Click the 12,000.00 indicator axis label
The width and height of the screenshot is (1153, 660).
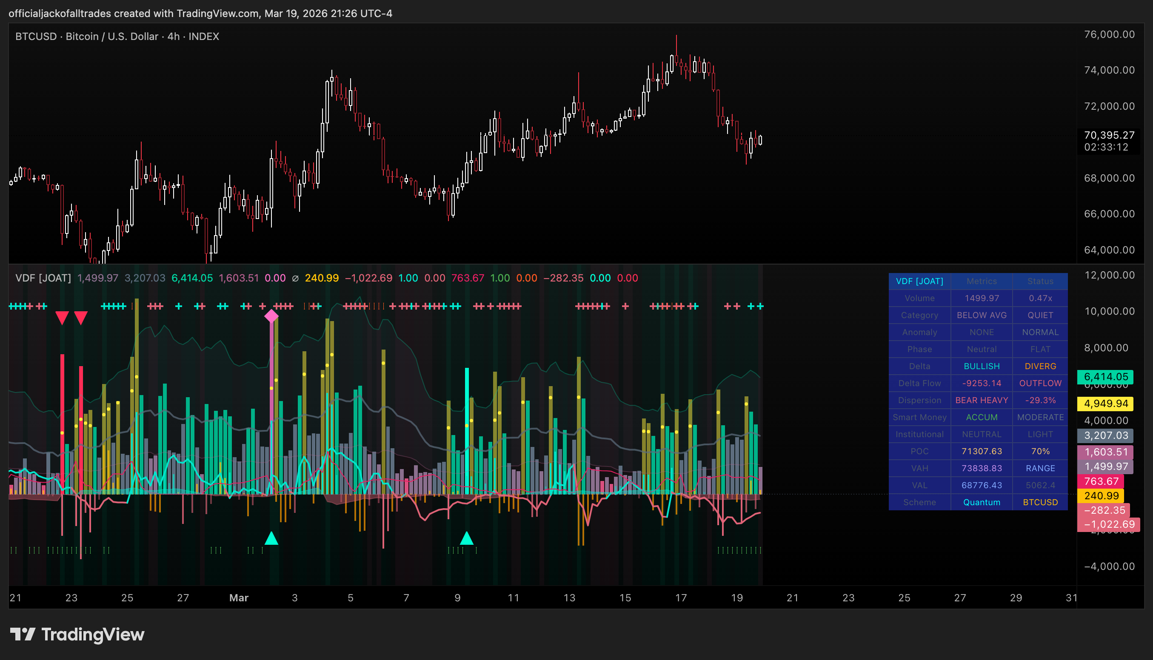1109,275
